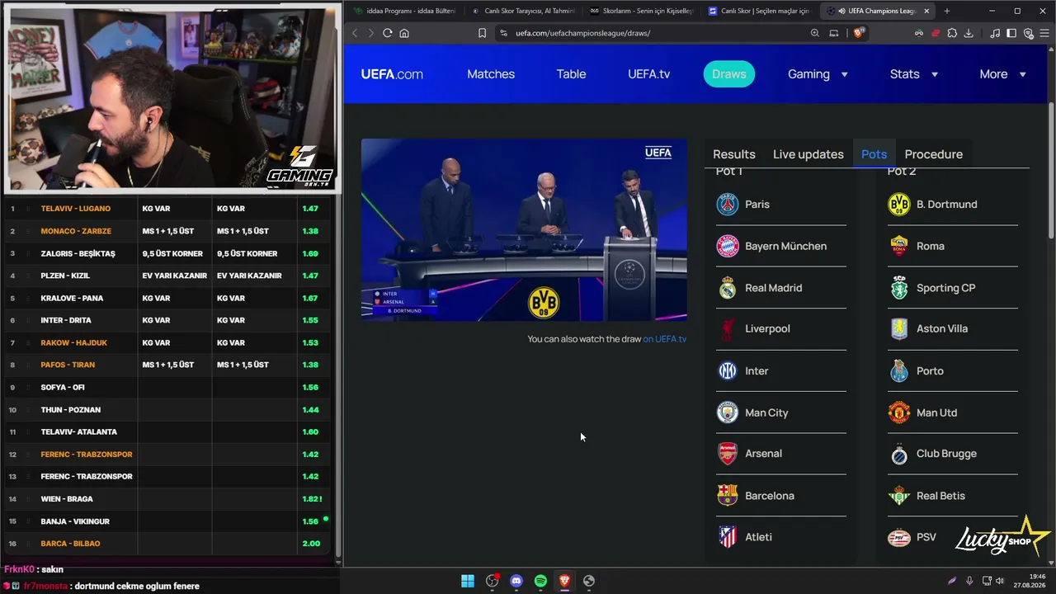Open the Brave Shields lion icon

[859, 33]
